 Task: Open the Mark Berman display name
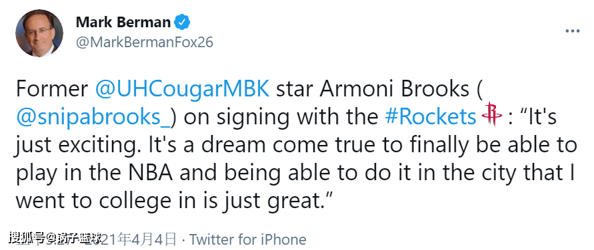(x=123, y=23)
